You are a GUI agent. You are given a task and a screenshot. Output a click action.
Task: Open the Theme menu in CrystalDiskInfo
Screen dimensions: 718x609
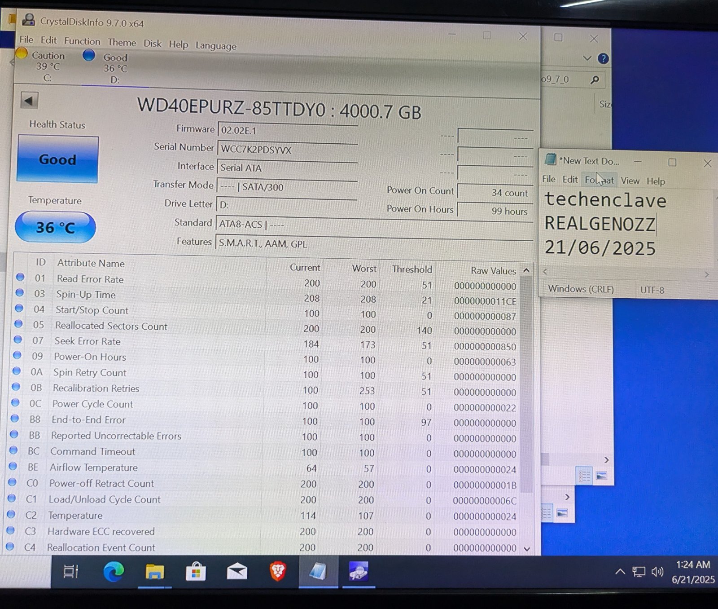[122, 43]
